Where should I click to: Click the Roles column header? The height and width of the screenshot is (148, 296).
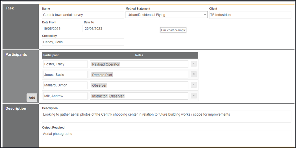(x=139, y=55)
